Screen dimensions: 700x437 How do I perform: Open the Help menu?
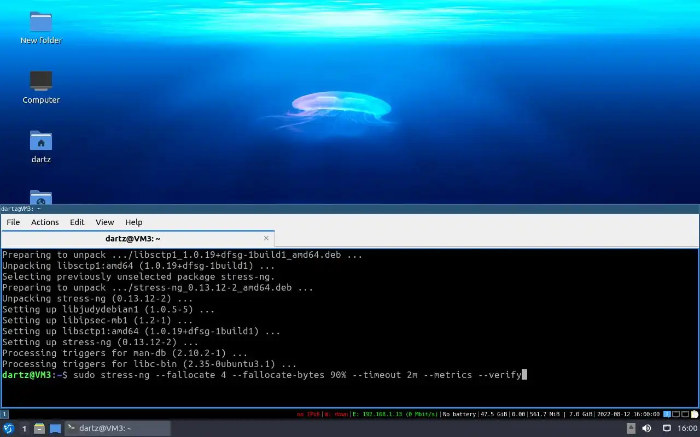[133, 222]
